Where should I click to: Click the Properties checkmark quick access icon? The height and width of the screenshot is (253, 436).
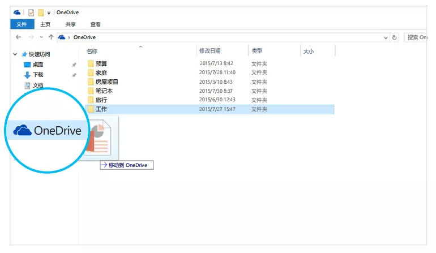point(31,12)
